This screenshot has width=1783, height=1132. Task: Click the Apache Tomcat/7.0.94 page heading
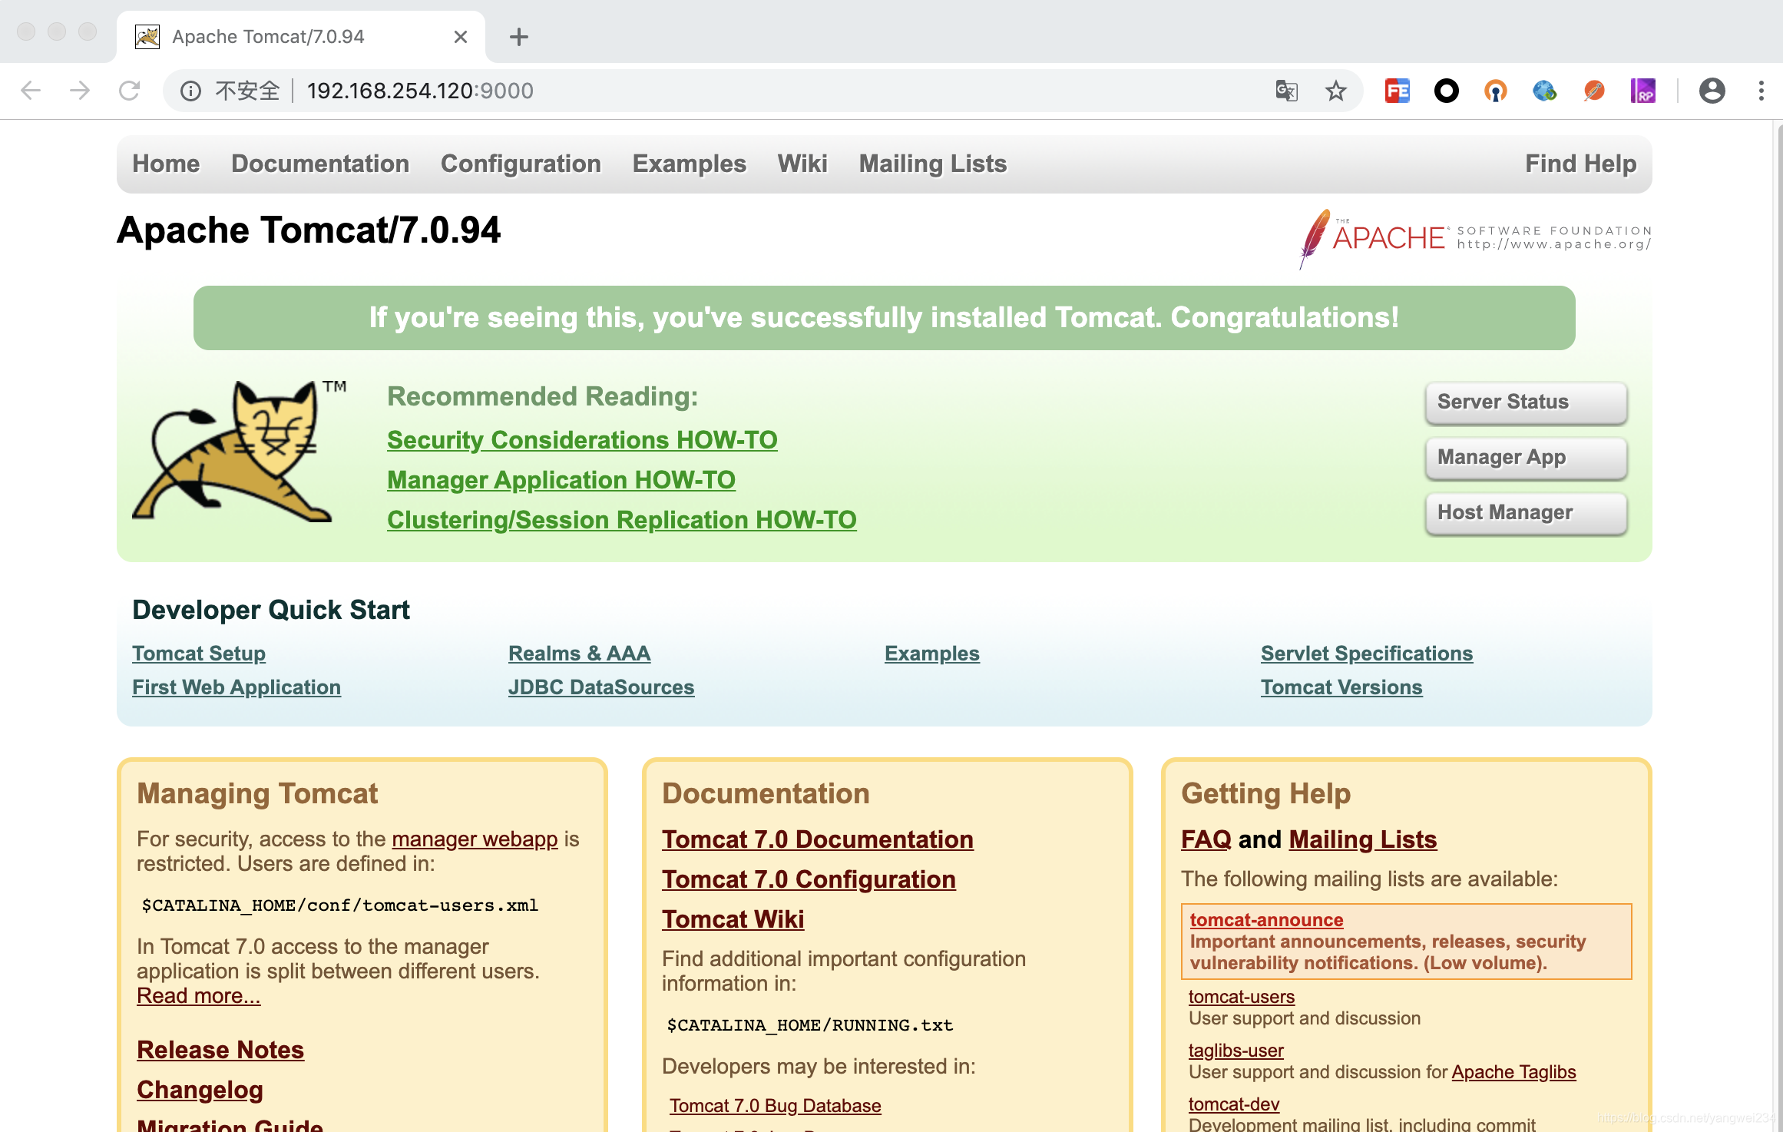click(x=309, y=230)
